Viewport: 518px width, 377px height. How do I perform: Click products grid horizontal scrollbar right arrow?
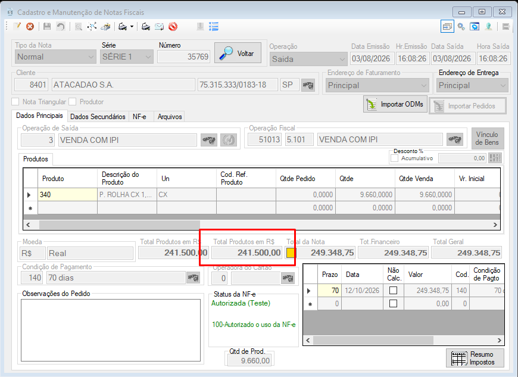pyautogui.click(x=495, y=225)
